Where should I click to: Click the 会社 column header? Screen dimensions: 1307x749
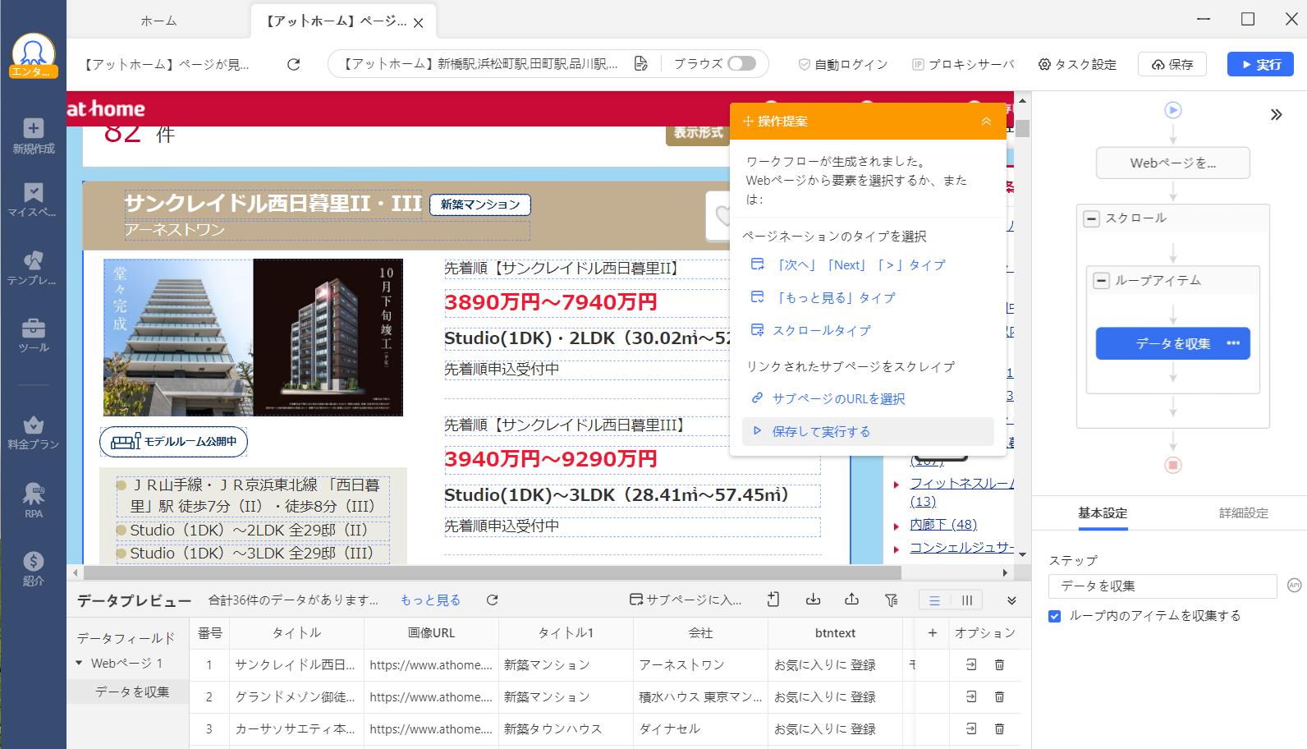coord(700,633)
